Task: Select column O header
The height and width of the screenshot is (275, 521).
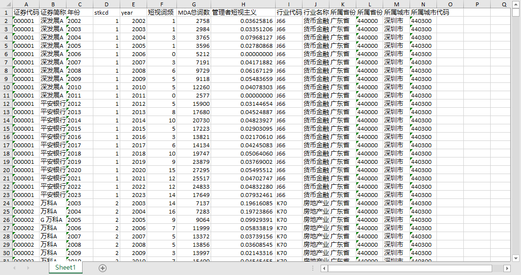Action: pos(450,4)
